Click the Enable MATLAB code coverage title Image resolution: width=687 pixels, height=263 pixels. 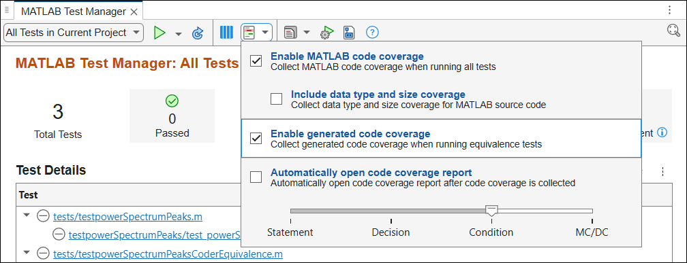pos(347,56)
